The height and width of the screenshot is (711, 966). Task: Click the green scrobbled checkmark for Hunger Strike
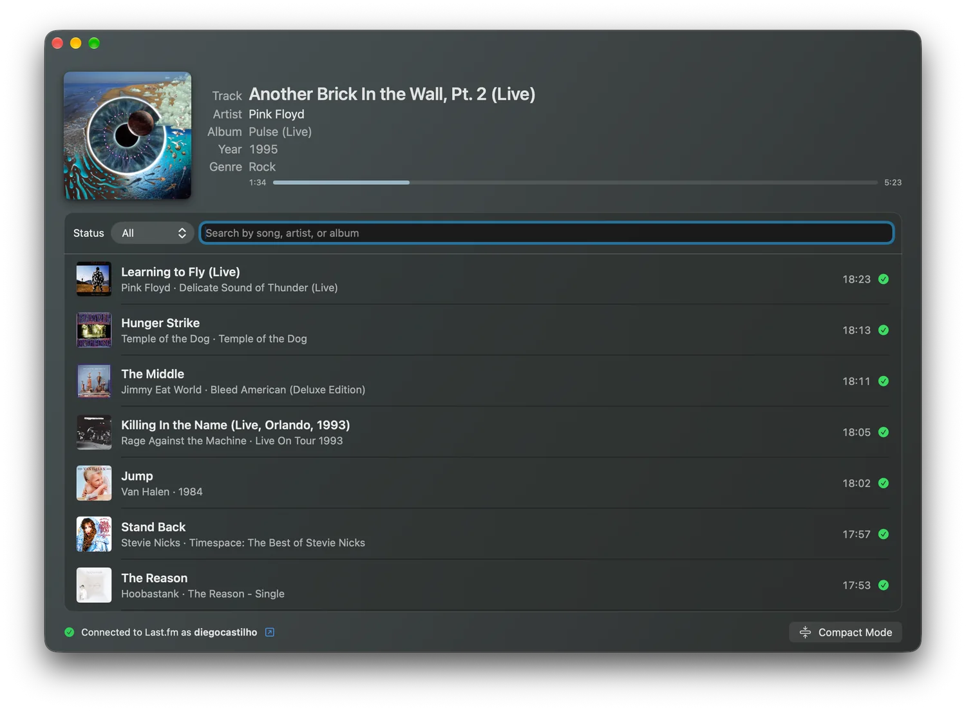tap(884, 330)
